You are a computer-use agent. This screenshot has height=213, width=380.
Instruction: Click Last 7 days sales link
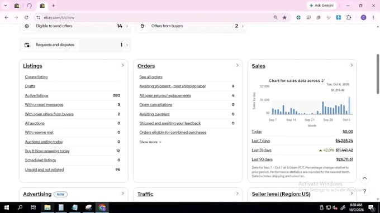click(x=261, y=141)
